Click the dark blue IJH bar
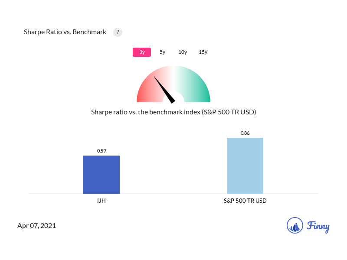347x260 pixels. [101, 175]
